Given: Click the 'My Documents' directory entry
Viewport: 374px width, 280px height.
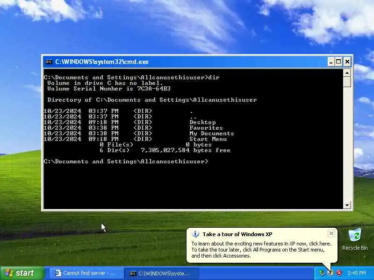Looking at the screenshot, I should pos(212,133).
